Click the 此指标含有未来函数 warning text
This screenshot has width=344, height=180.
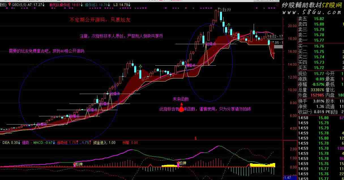(x=205, y=109)
